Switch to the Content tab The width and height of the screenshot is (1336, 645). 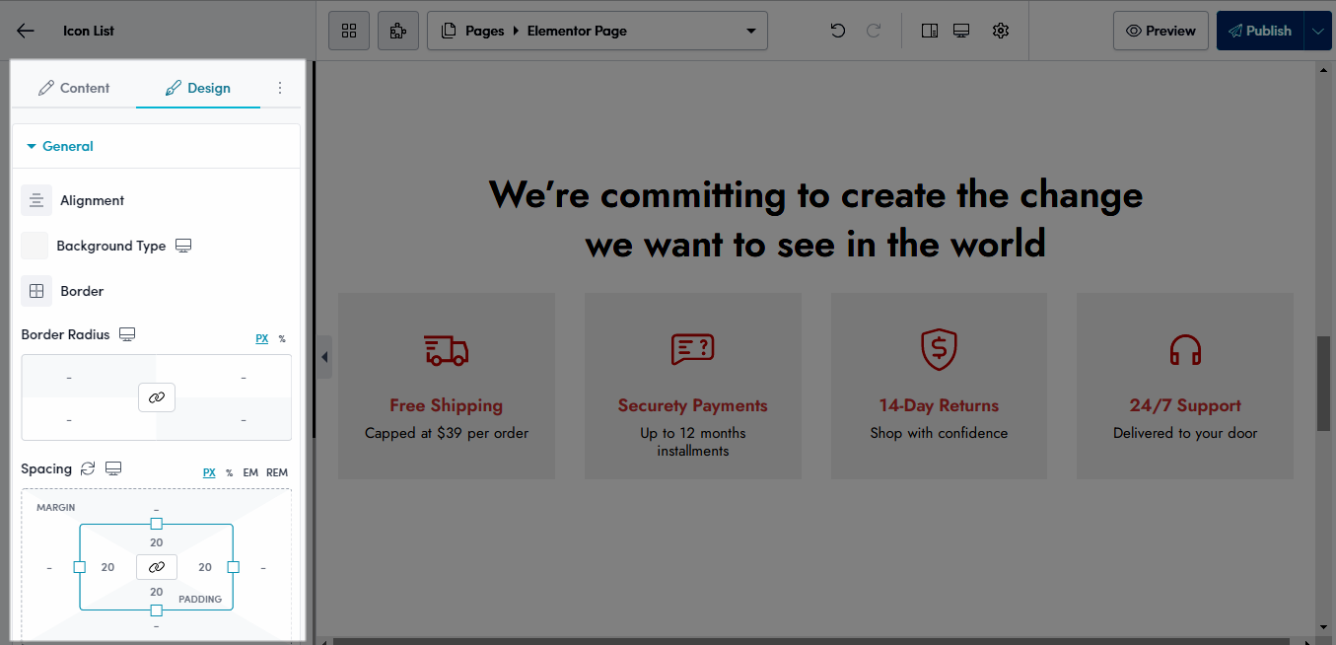pyautogui.click(x=74, y=88)
